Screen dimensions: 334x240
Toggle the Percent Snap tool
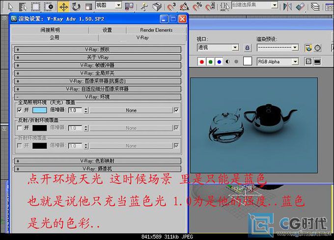(x=197, y=6)
